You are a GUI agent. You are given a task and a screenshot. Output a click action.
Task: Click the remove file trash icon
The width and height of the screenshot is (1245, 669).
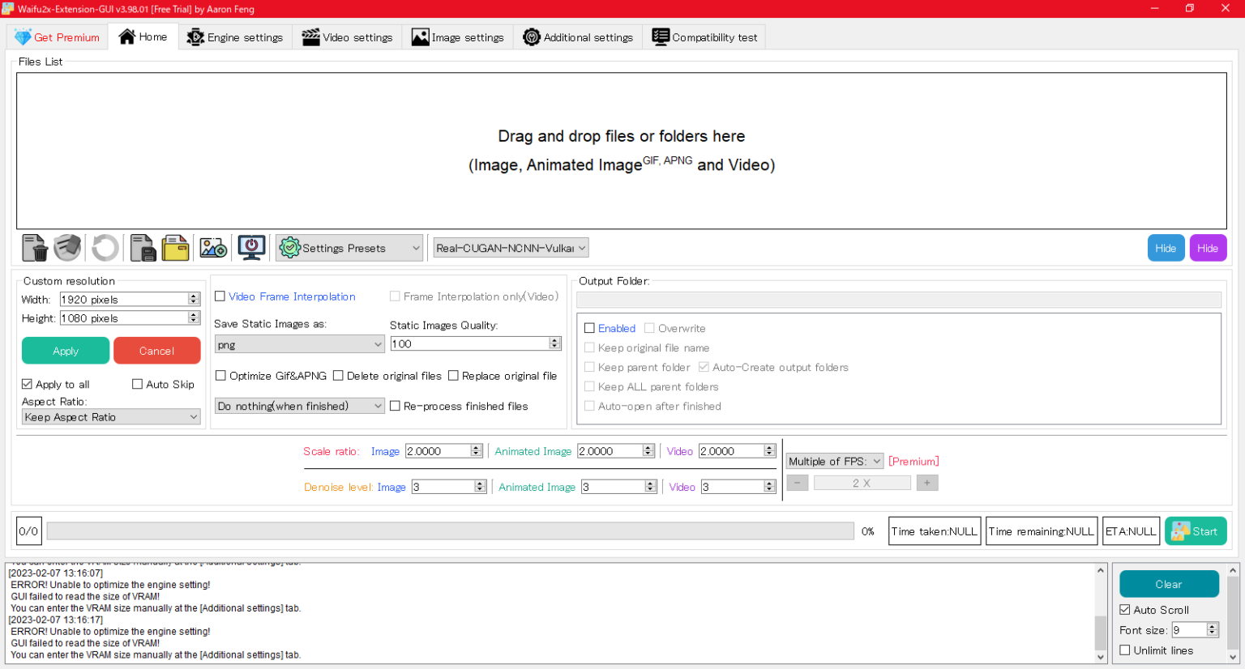pyautogui.click(x=35, y=248)
